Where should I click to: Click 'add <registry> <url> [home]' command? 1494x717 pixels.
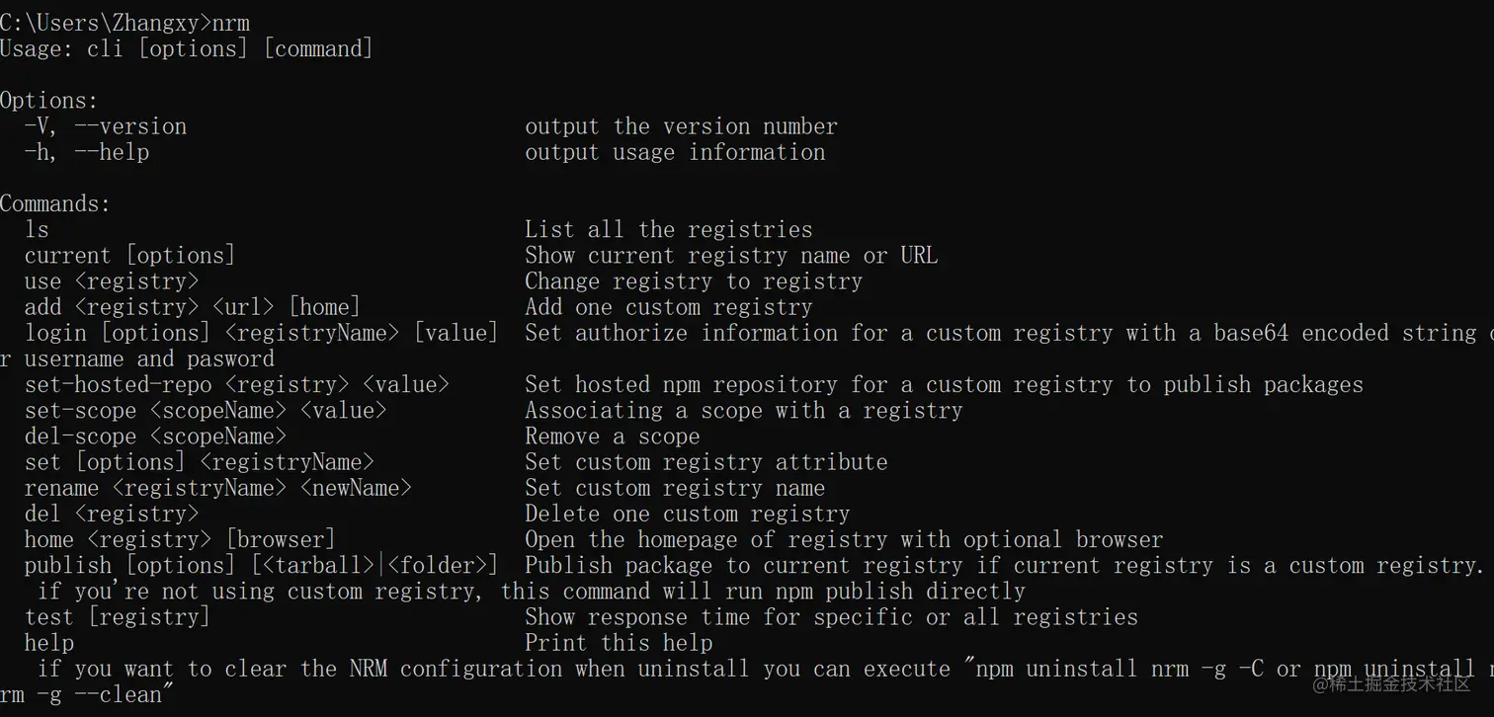tap(193, 307)
